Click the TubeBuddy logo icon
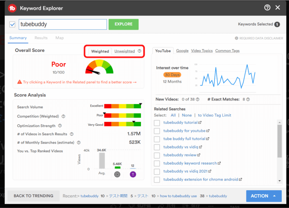The height and width of the screenshot is (208, 289). tap(12, 8)
